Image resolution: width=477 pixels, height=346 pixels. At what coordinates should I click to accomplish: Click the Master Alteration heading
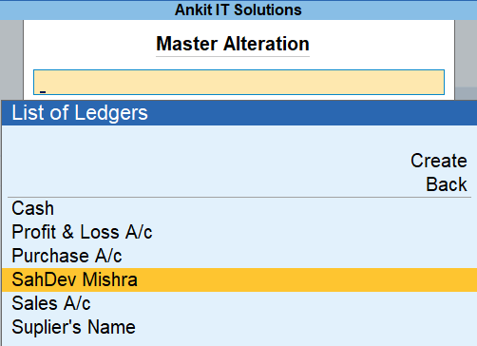tap(233, 44)
